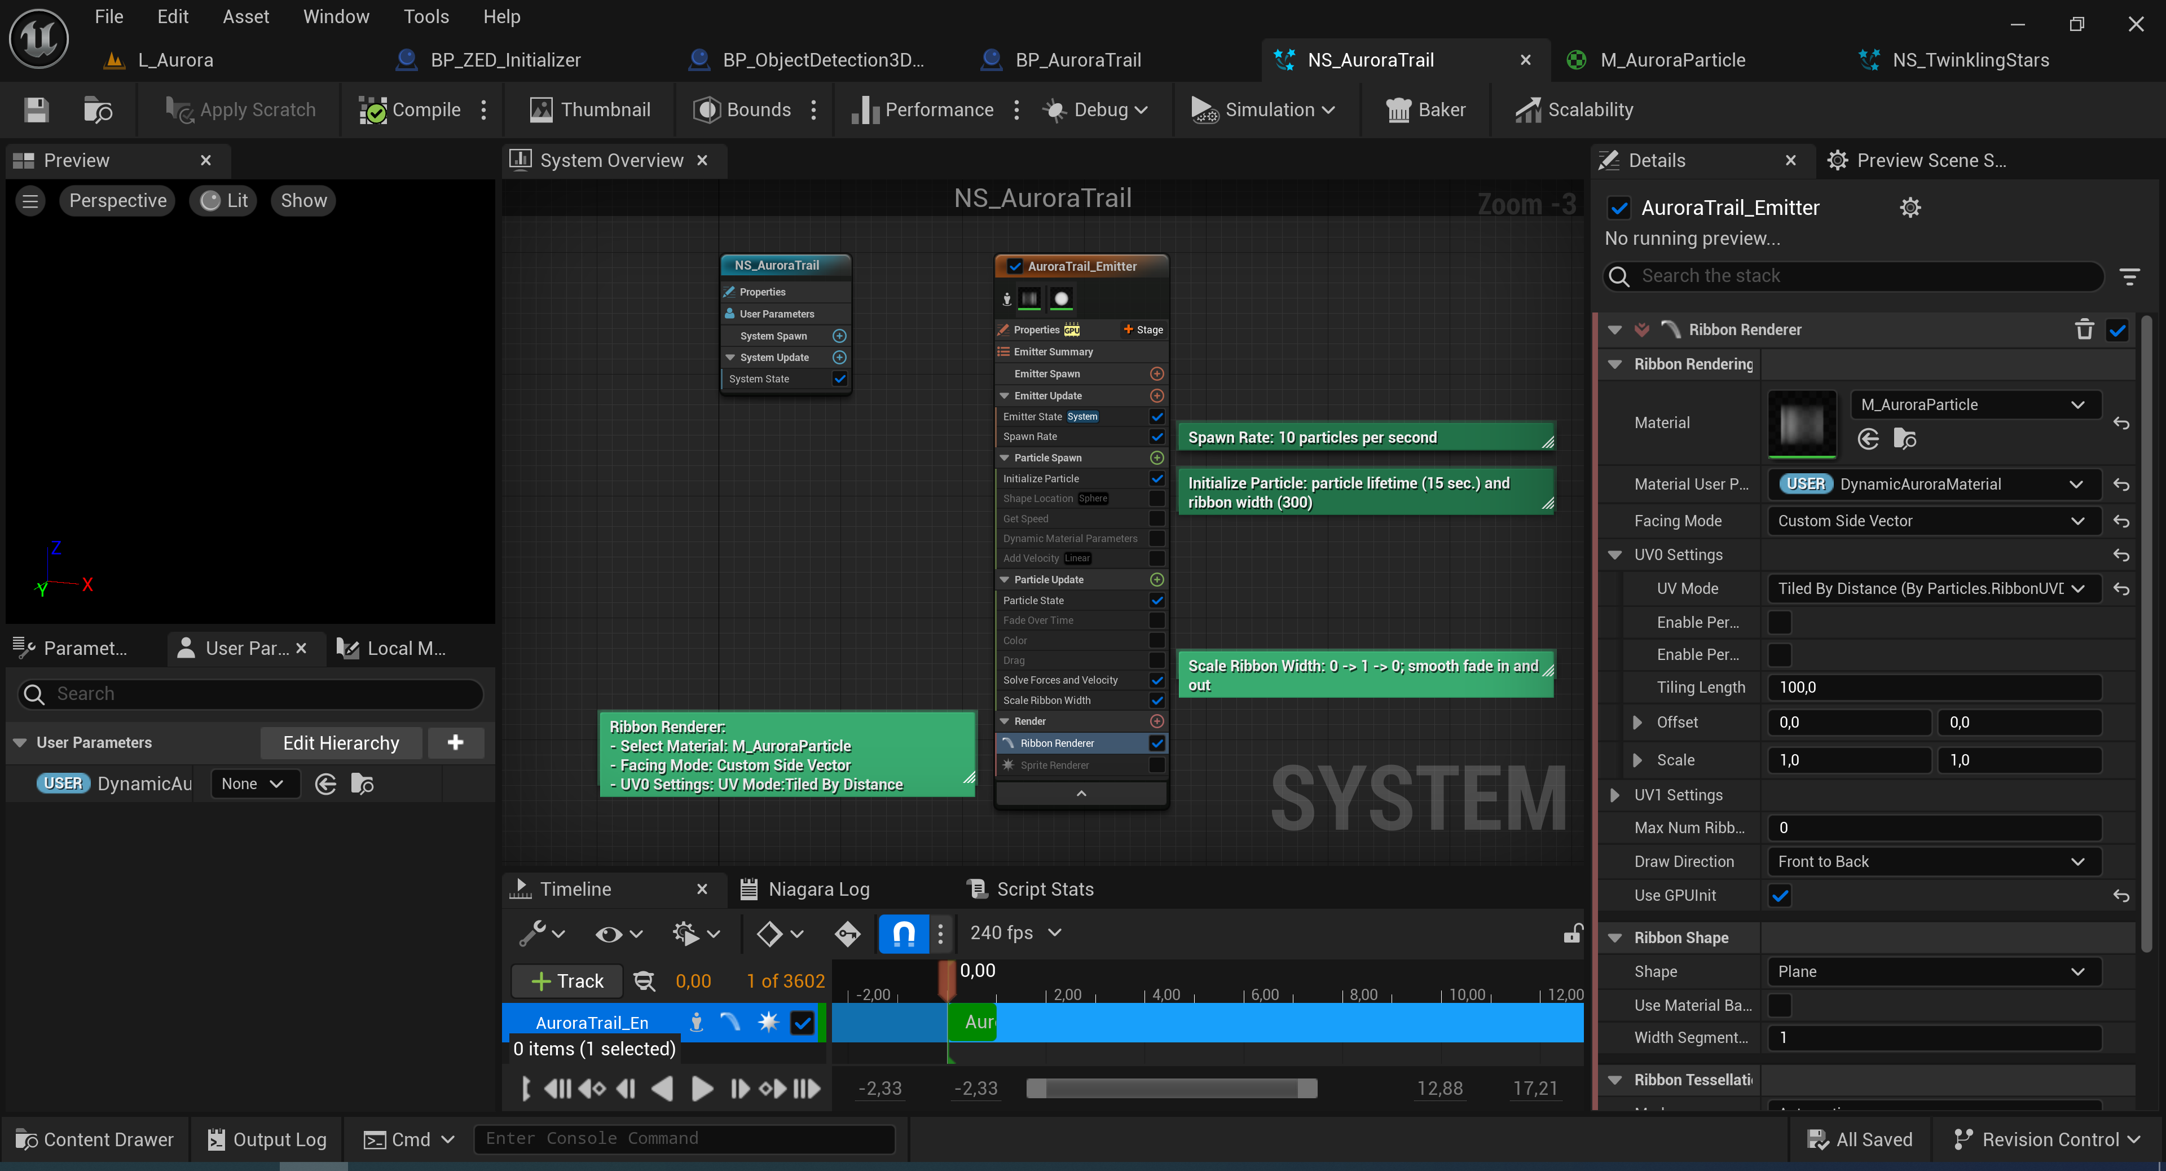Play the timeline in reverse
The image size is (2166, 1171).
[x=663, y=1089]
